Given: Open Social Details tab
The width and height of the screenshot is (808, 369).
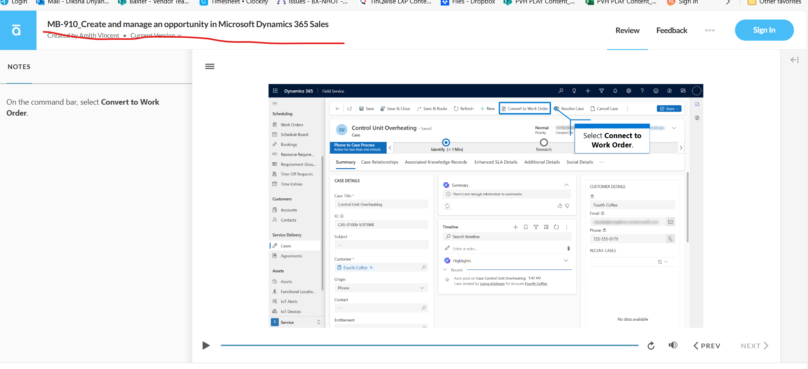Looking at the screenshot, I should point(580,162).
